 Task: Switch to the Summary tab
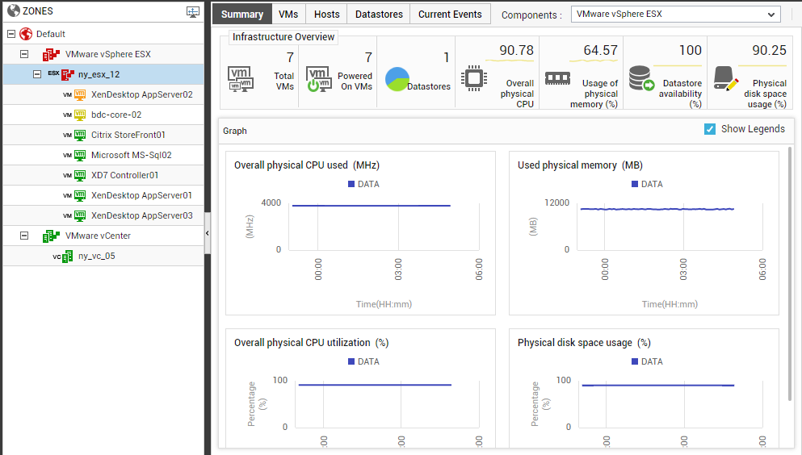[242, 15]
